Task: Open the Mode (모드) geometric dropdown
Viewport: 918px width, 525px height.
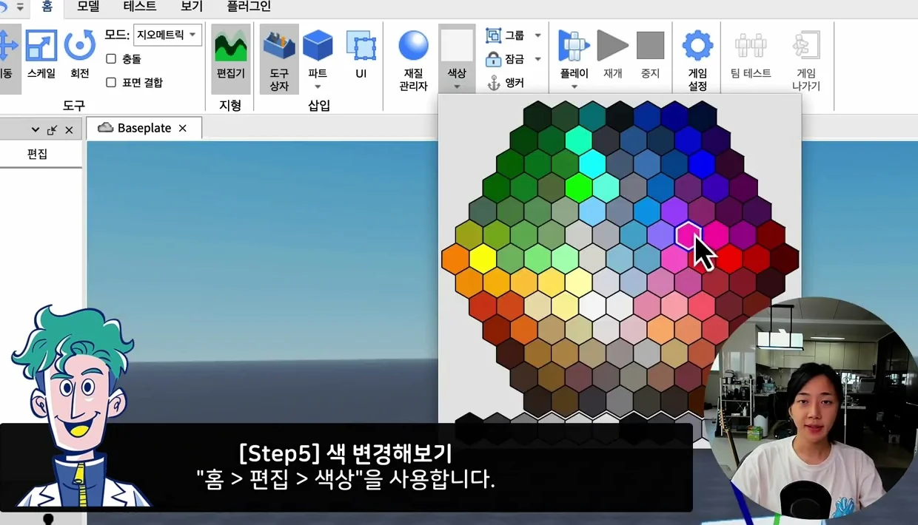Action: [167, 35]
